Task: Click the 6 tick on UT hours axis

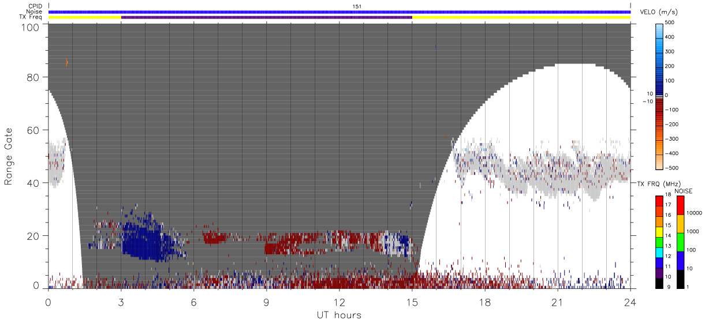Action: coord(193,302)
